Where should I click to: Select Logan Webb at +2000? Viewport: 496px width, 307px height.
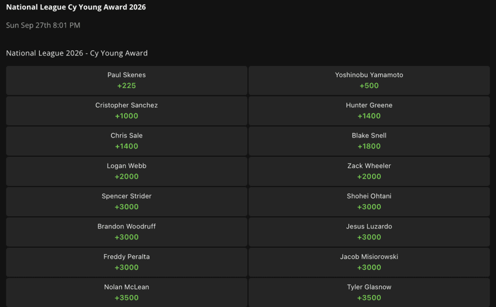(x=126, y=171)
